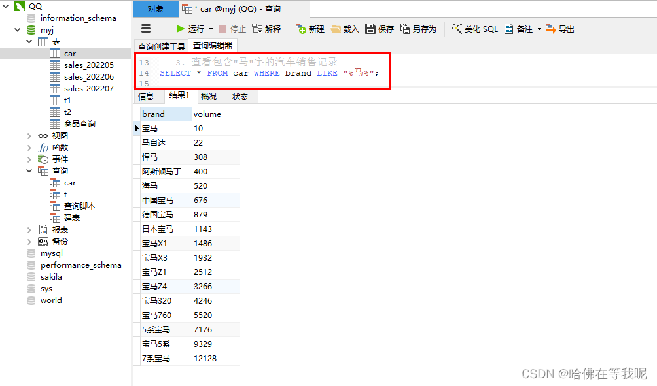Select the 商品查询 table
Viewport: 657px width, 386px height.
coord(80,124)
